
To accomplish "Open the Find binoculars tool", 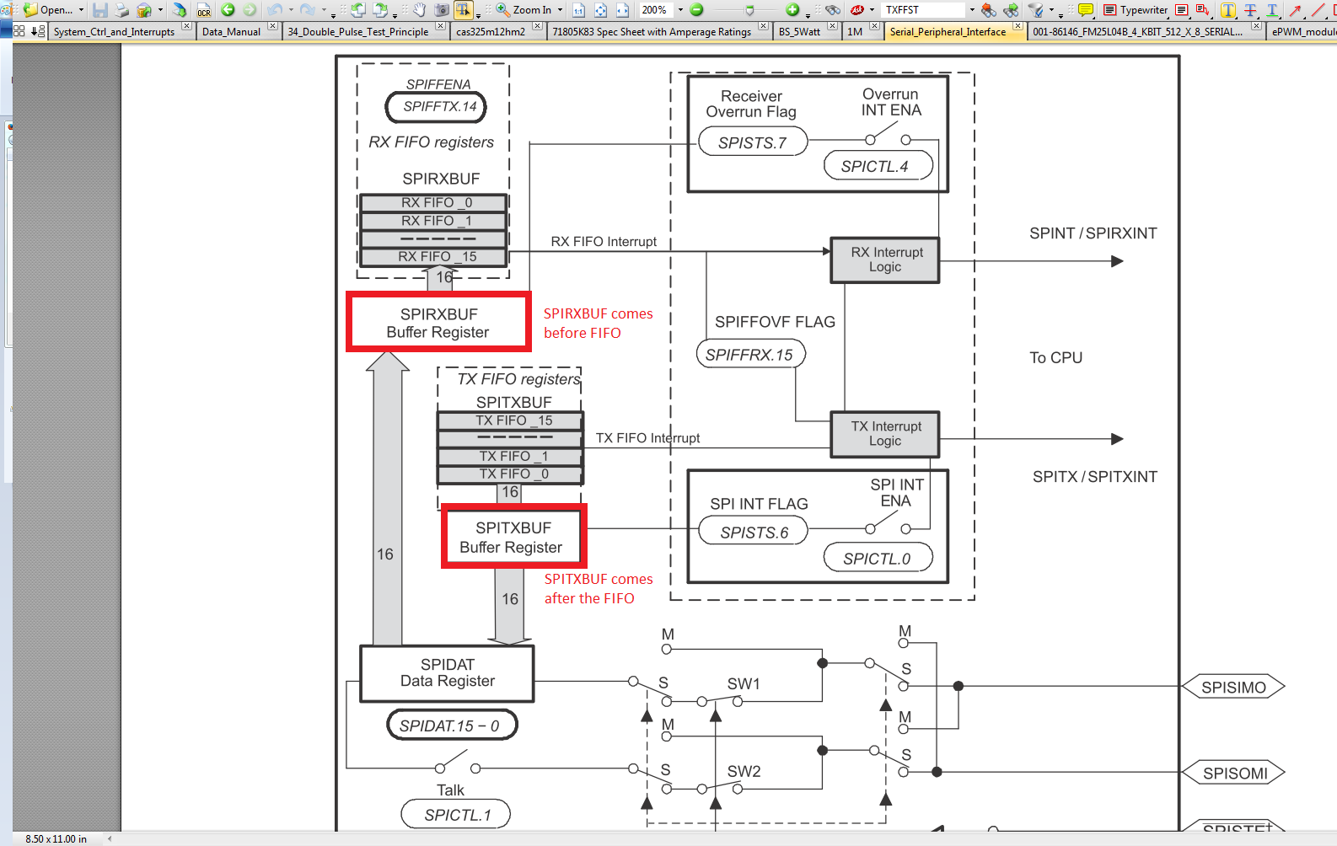I will 833,10.
